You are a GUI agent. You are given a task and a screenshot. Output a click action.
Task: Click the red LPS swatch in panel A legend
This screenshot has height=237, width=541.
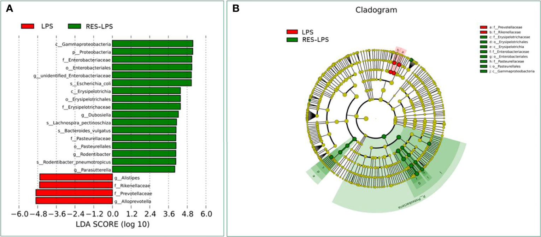(x=27, y=25)
